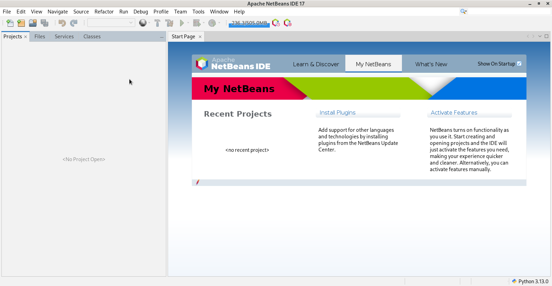
Task: Click the New Project toolbar icon
Action: click(21, 23)
